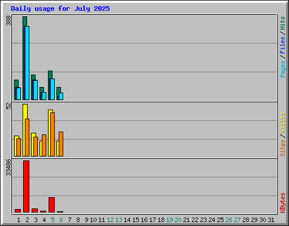Screen dimensions: 289x226
Task: Click green day 12 on the x-axis
Action: pos(110,220)
